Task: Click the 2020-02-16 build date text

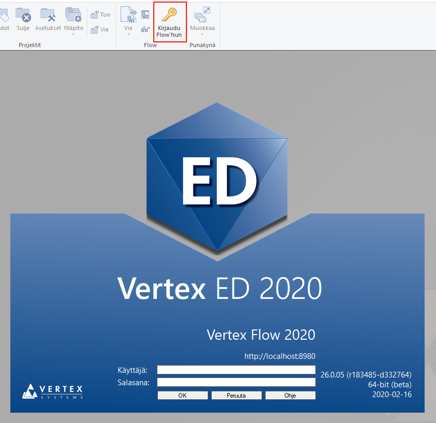Action: point(392,395)
